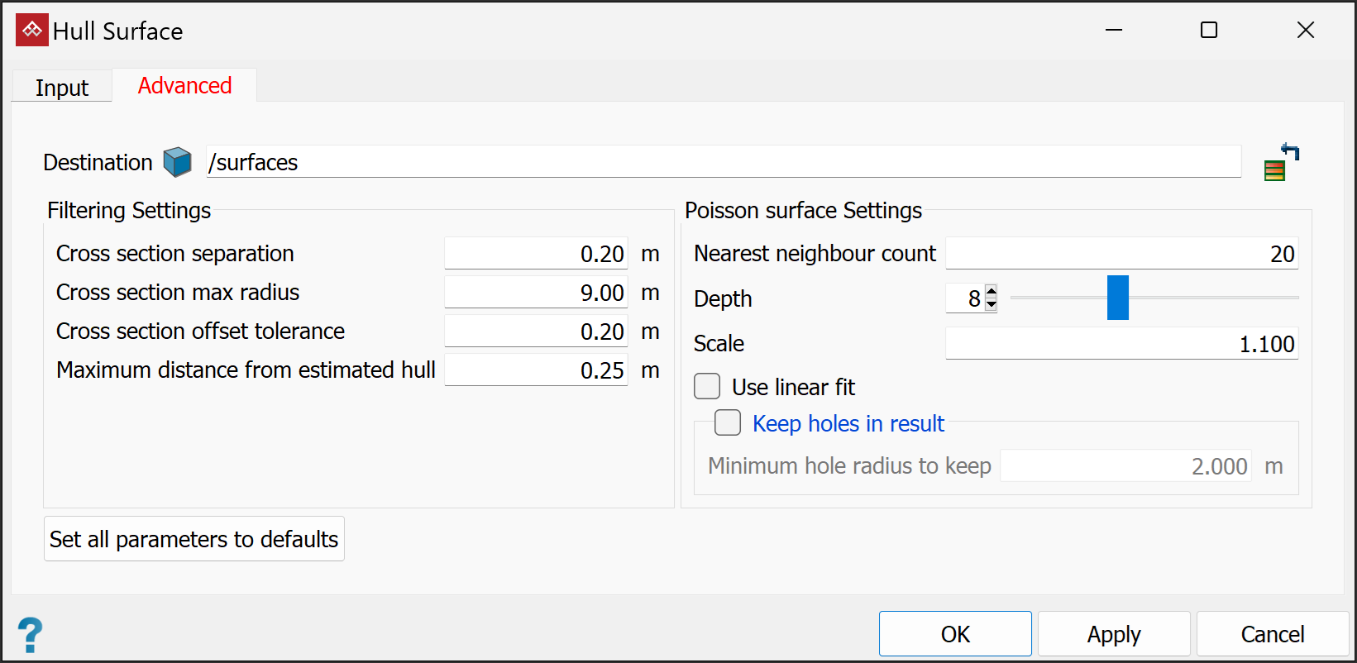The width and height of the screenshot is (1357, 663).
Task: Click the Apply button
Action: 1113,634
